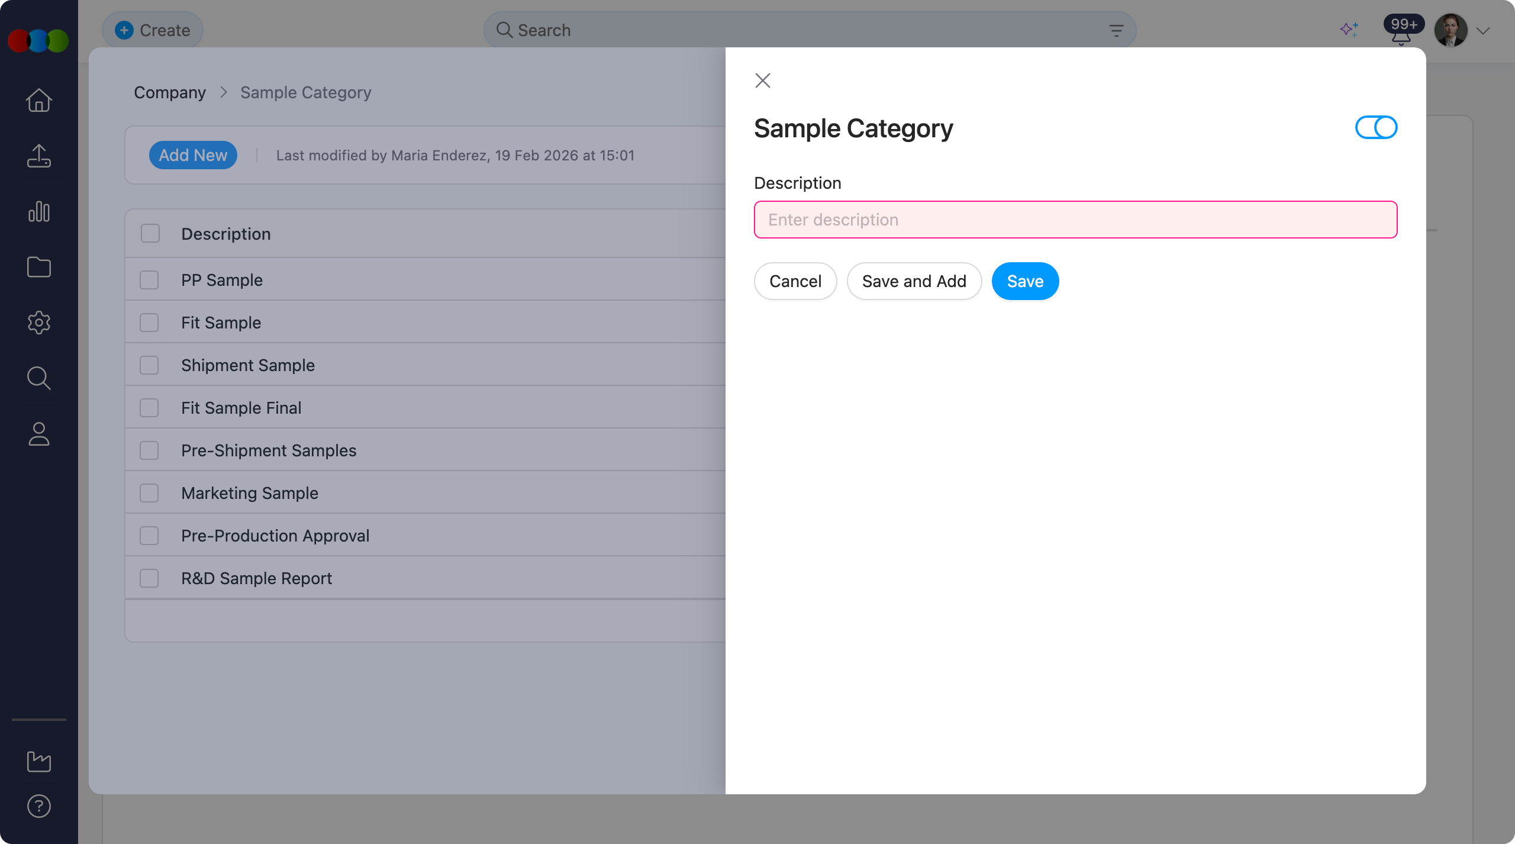Open the folders section in sidebar
Viewport: 1515px width, 844px height.
point(38,267)
